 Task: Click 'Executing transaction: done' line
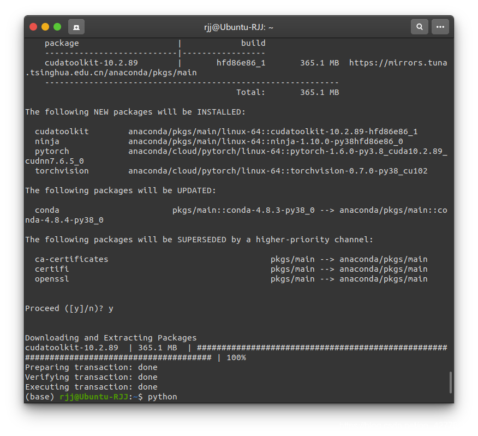(x=91, y=386)
